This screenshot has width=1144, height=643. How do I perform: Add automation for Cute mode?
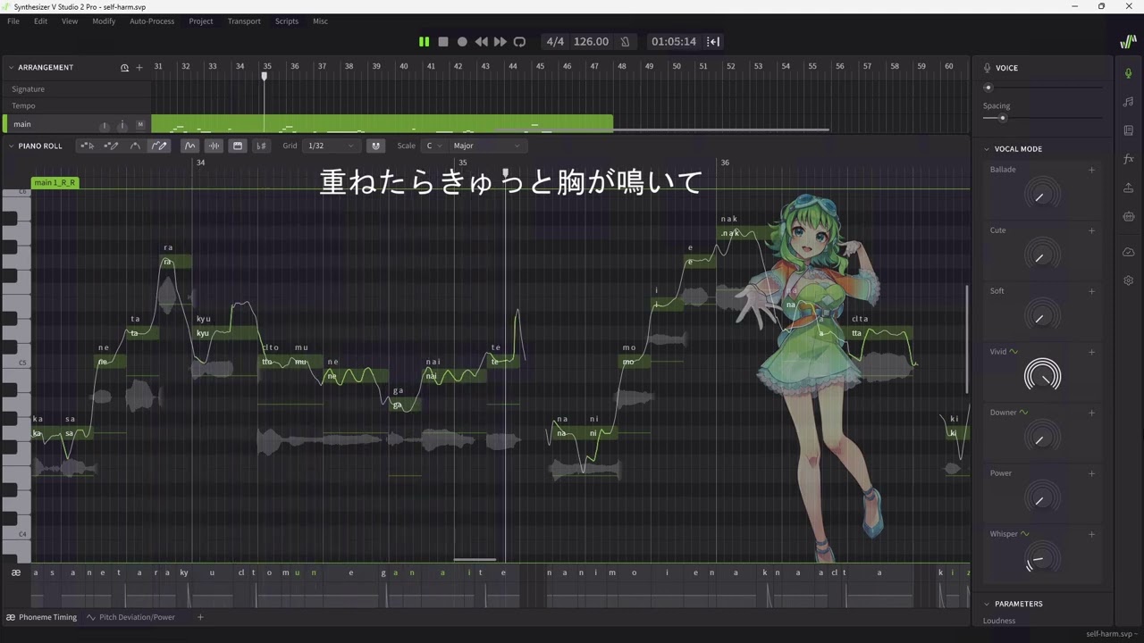[x=1091, y=230]
